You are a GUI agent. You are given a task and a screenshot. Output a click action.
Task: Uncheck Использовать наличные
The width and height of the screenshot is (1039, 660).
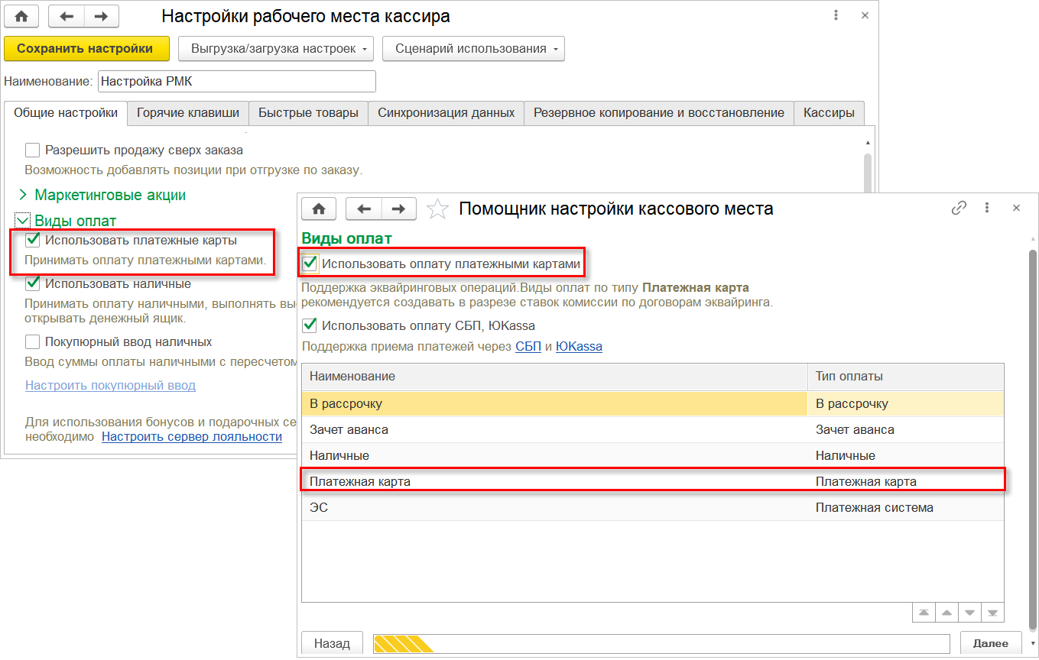[32, 283]
